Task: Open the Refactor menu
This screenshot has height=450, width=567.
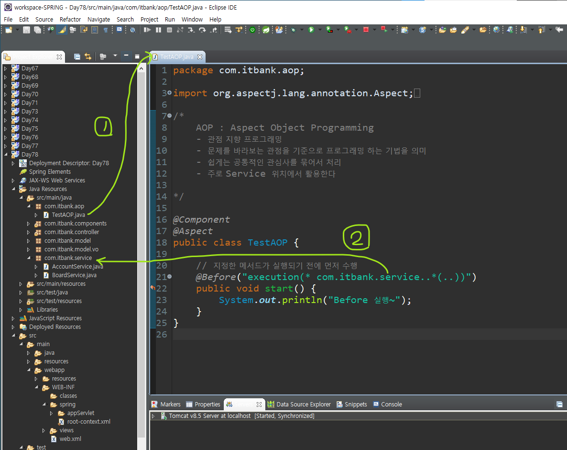Action: tap(70, 19)
